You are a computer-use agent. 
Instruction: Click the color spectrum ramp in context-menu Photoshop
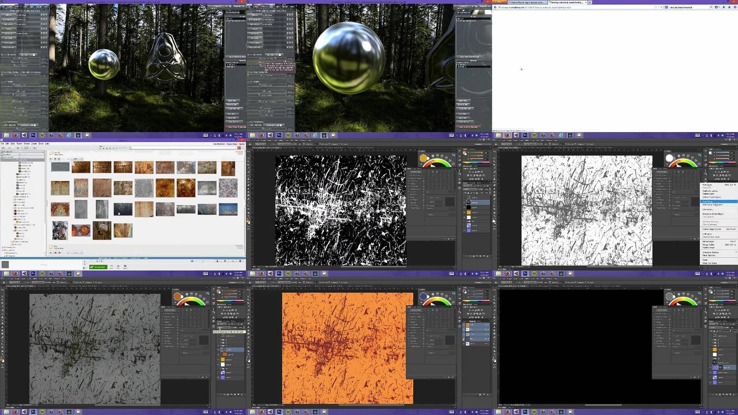(722, 162)
